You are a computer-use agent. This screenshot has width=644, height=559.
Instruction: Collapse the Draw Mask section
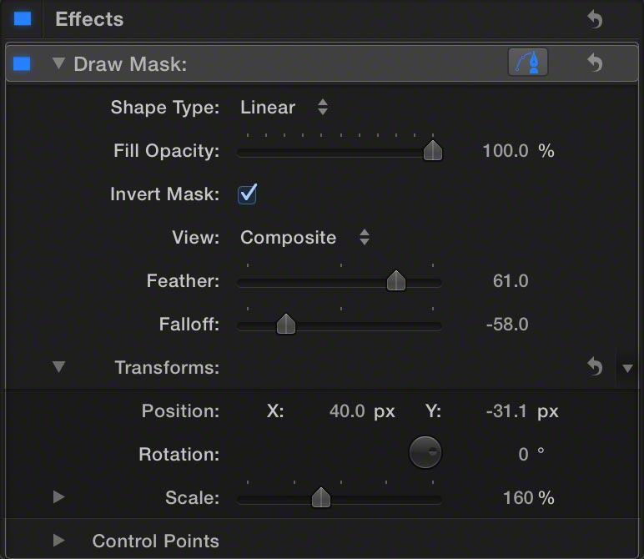pos(58,63)
